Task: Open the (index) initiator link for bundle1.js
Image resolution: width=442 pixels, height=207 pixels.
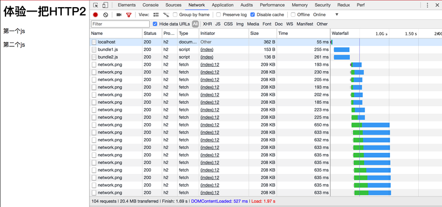Action: (x=207, y=50)
